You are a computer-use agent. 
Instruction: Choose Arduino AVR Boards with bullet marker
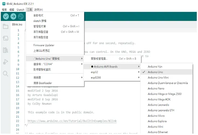[112, 66]
